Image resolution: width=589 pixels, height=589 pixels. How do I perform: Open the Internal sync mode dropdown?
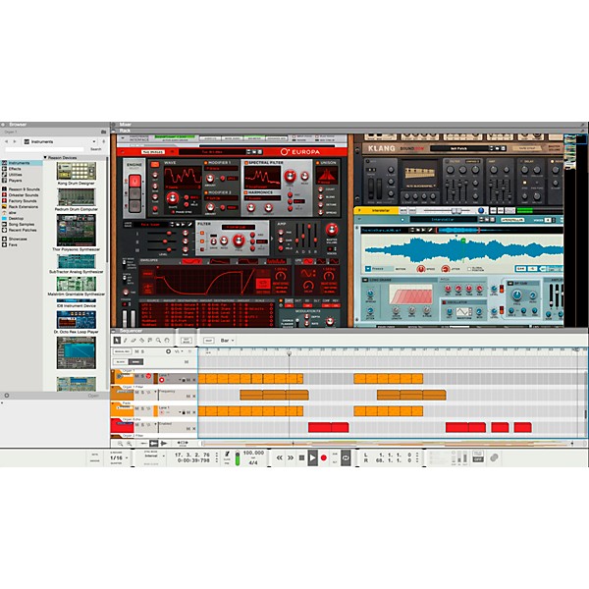154,455
